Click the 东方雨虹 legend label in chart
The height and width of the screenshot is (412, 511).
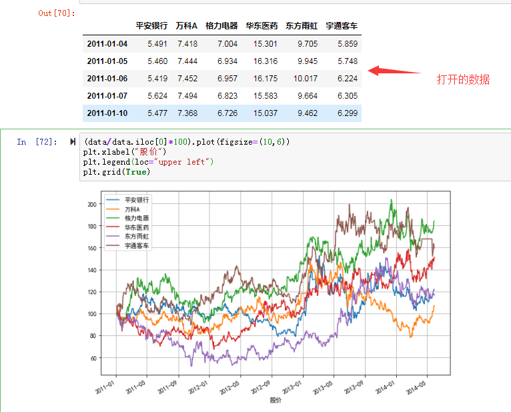pos(137,237)
